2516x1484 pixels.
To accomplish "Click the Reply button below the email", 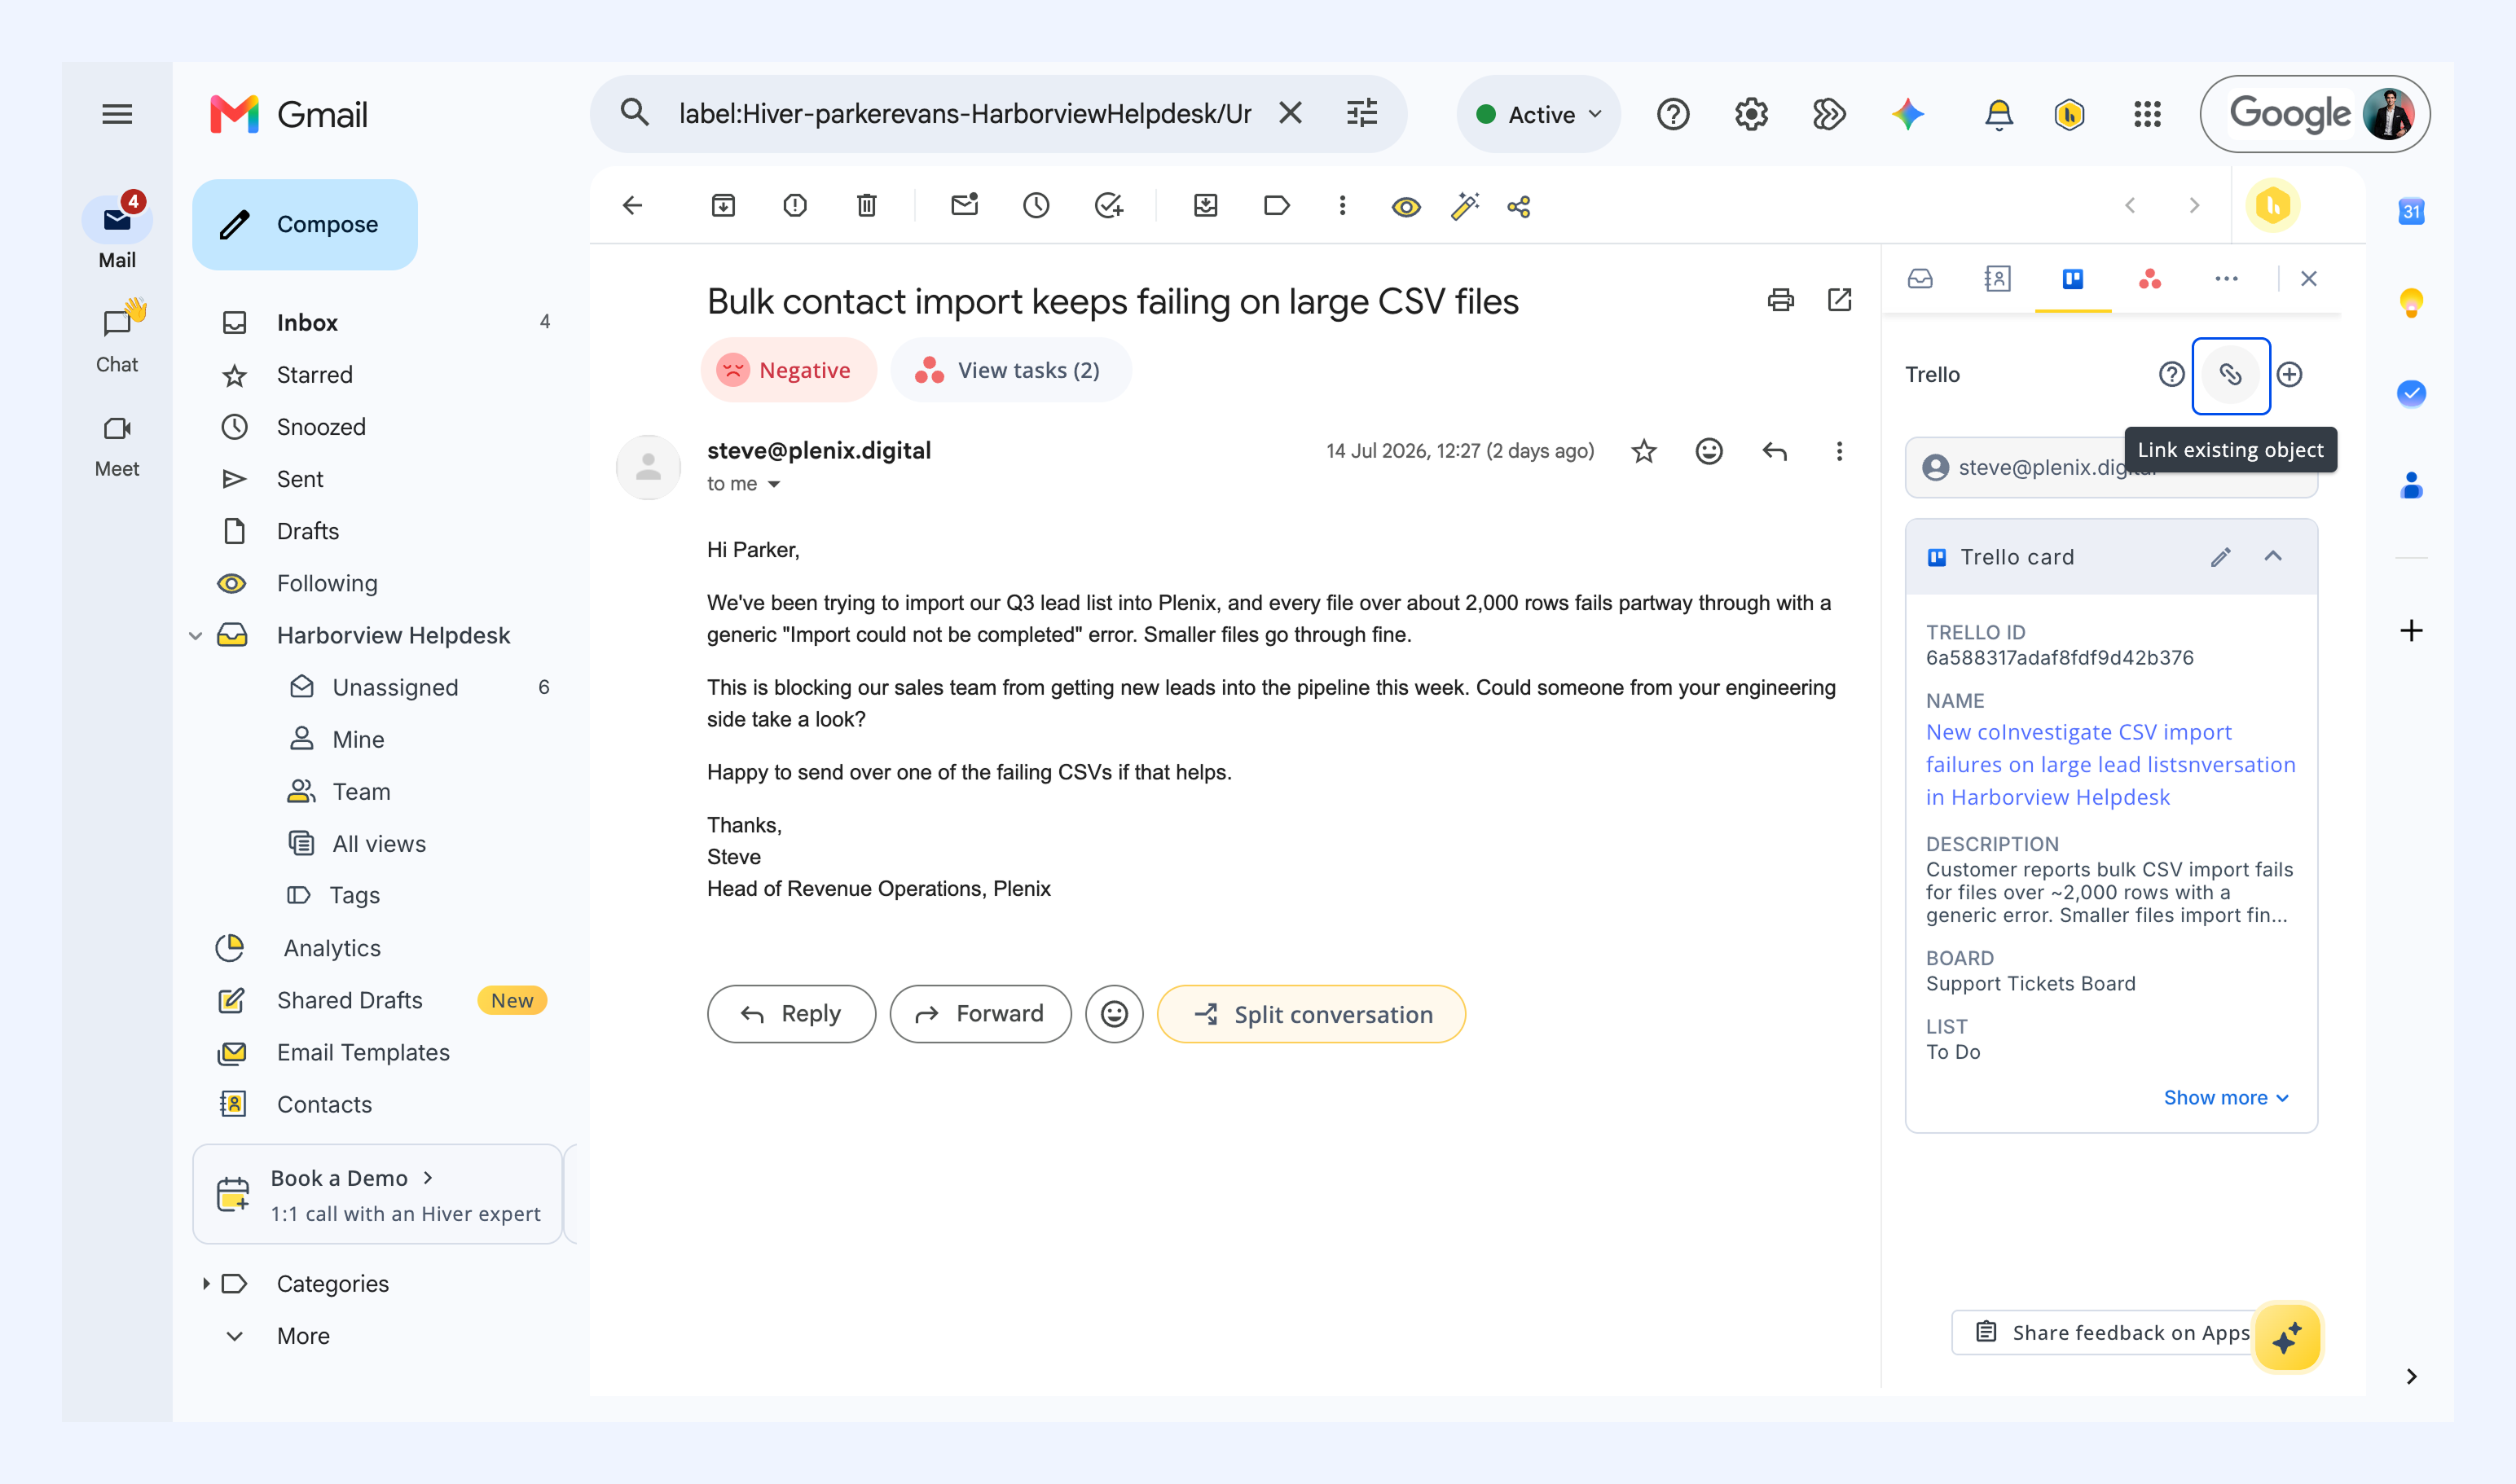I will coord(791,1014).
